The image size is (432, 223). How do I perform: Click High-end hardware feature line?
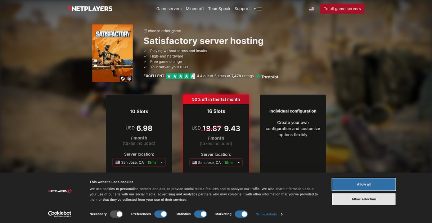(x=167, y=56)
